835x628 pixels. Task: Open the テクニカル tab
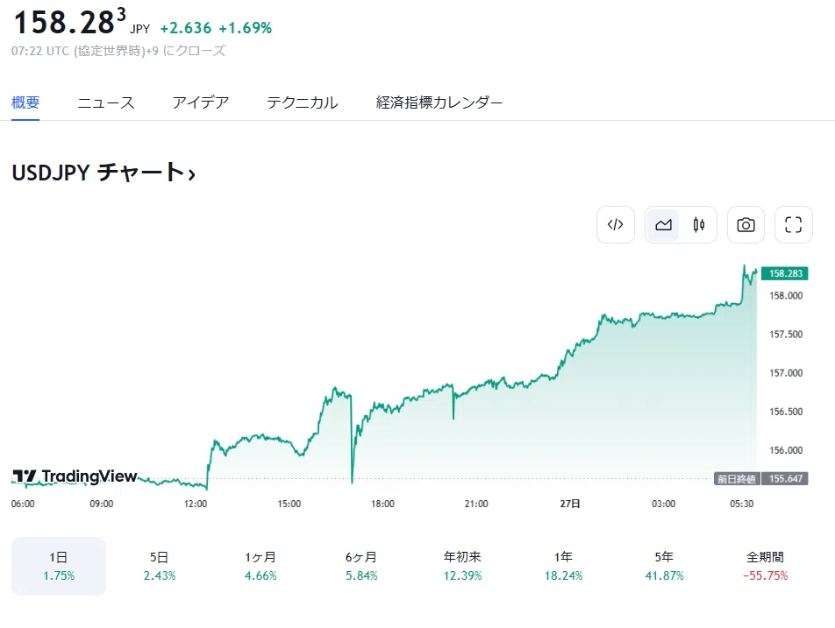(x=302, y=102)
